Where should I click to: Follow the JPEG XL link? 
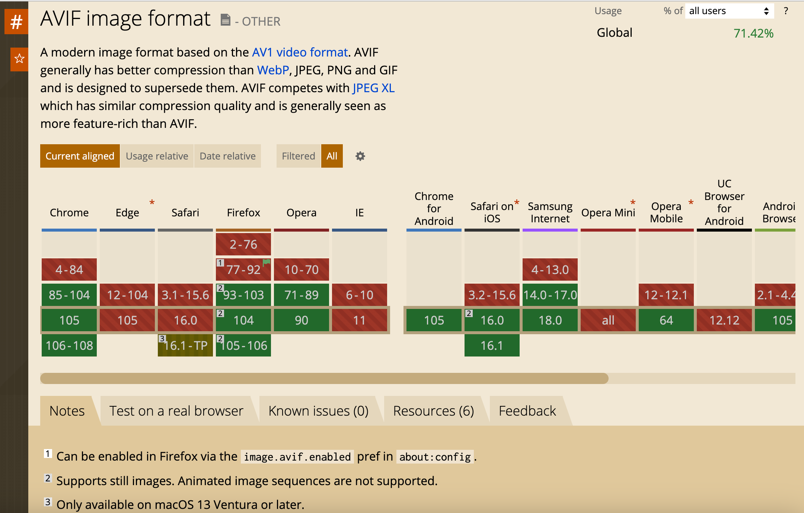click(x=373, y=88)
